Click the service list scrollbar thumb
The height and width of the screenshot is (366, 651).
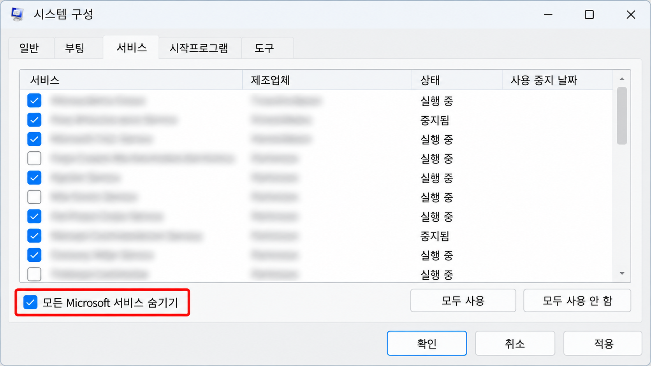(x=622, y=116)
